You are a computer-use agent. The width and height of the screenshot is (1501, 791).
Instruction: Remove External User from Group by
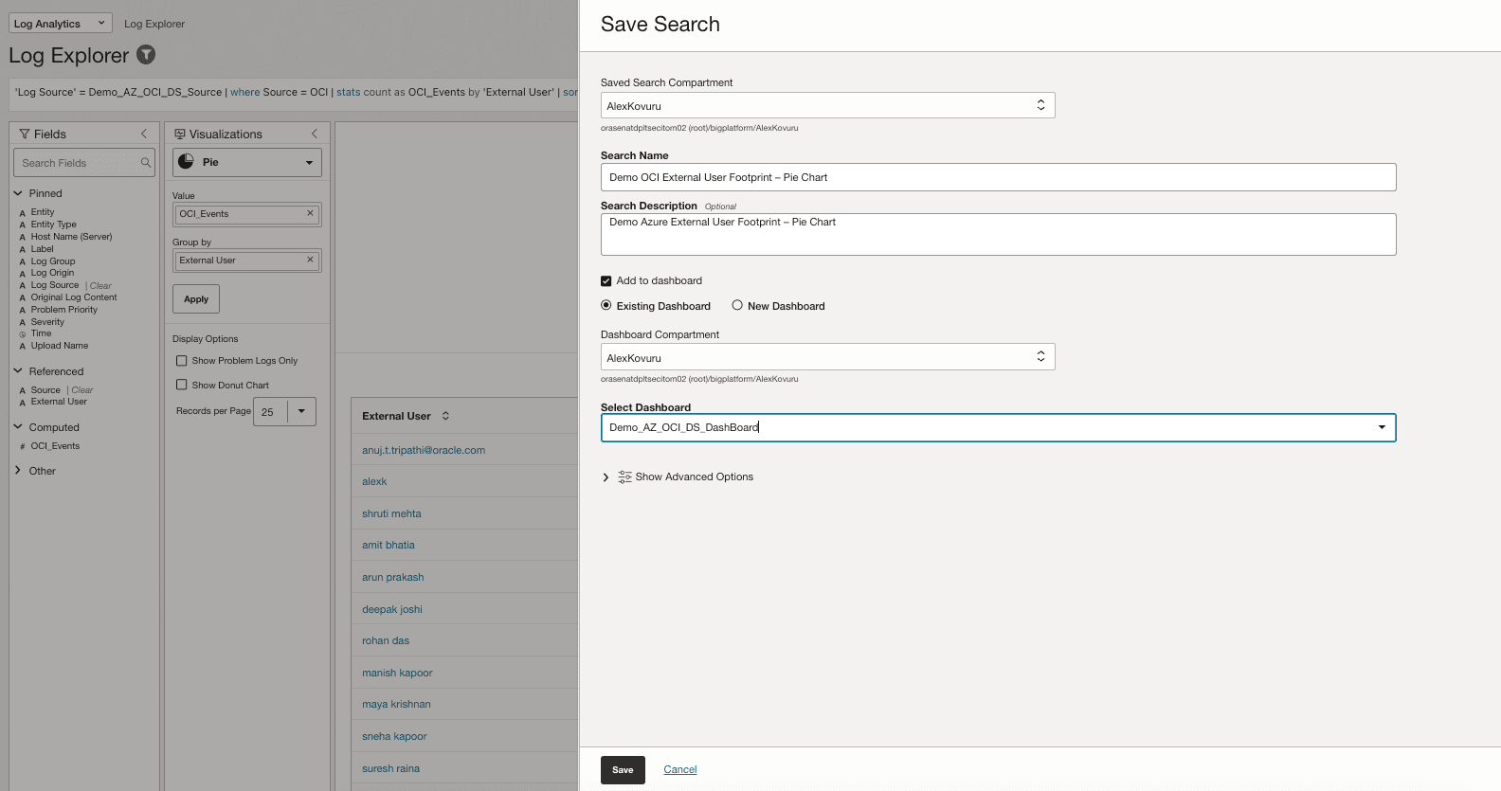(310, 260)
